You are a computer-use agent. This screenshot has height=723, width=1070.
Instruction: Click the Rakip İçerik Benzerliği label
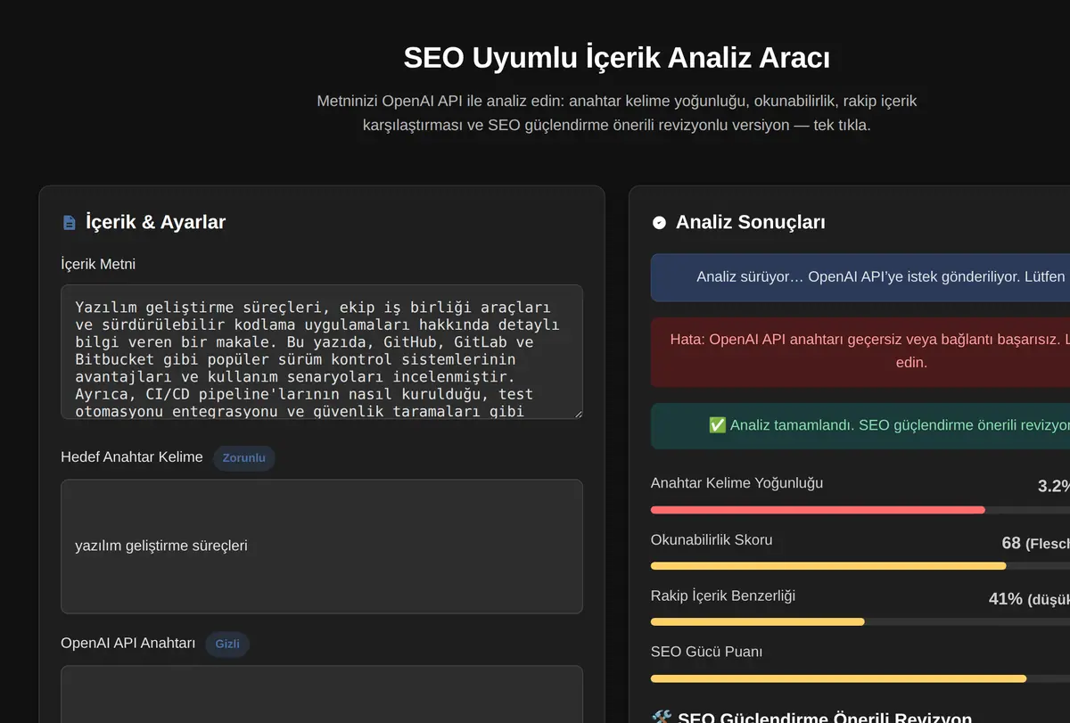[x=723, y=596]
